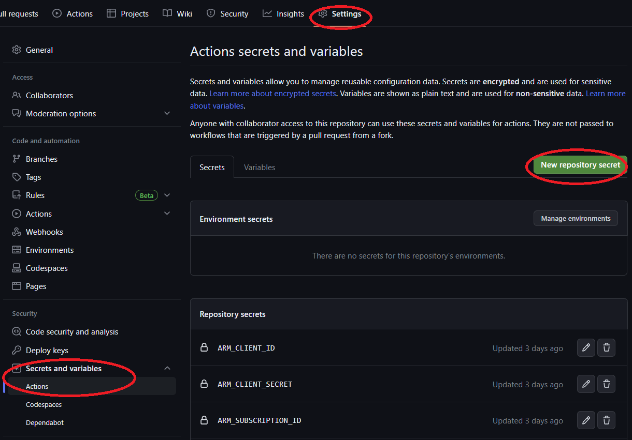632x440 pixels.
Task: Switch to the Variables tab
Action: tap(259, 167)
